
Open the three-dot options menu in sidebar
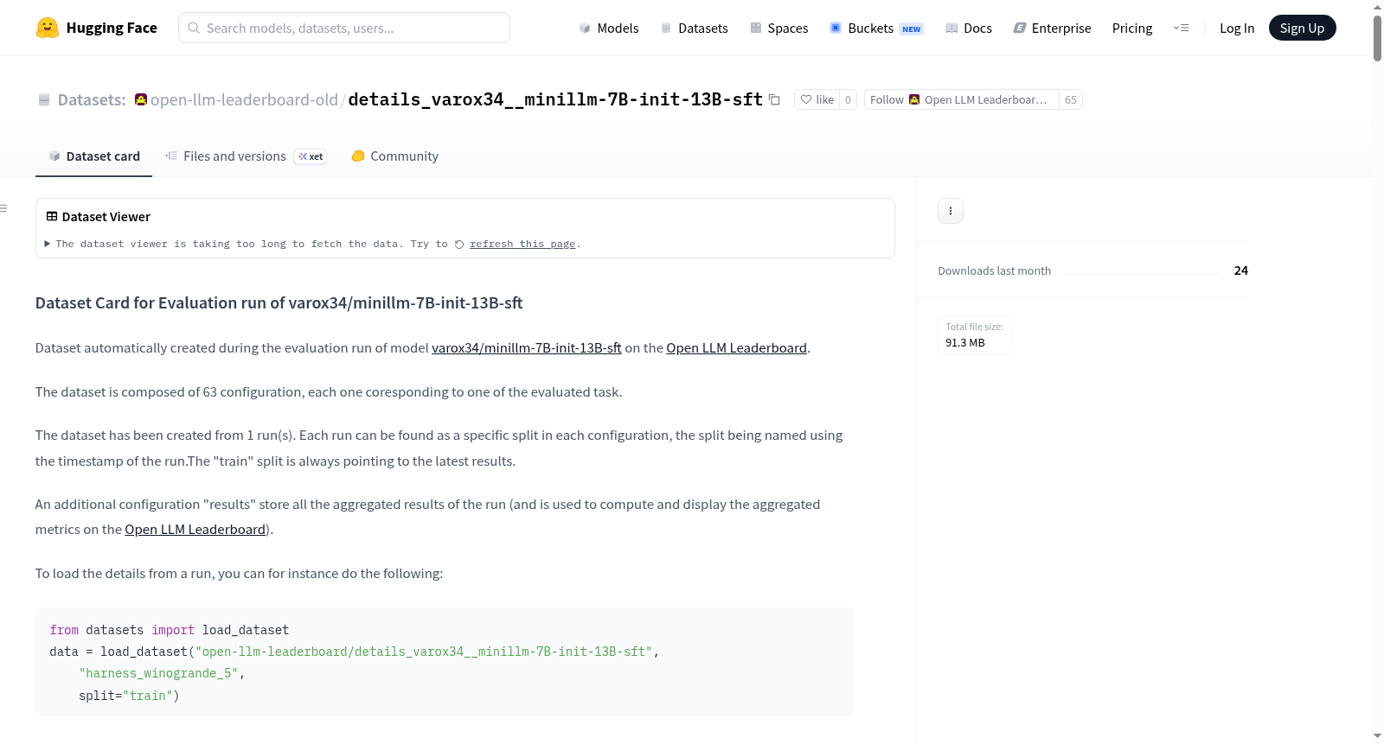pos(951,211)
